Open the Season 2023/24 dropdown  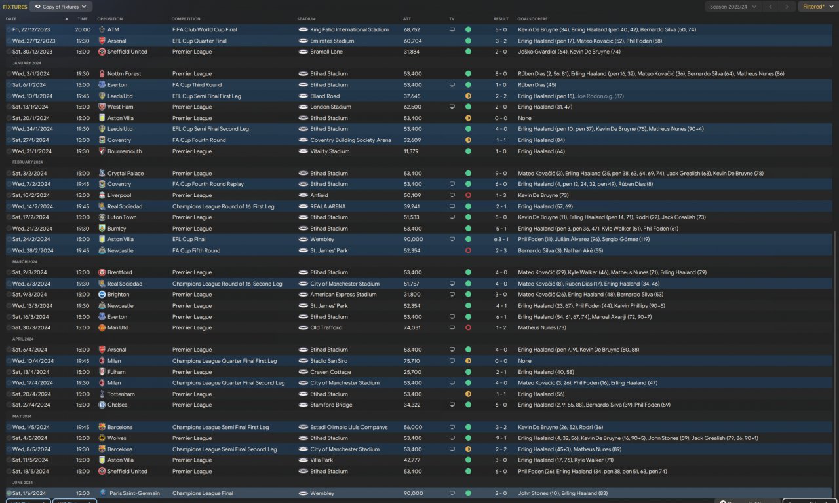733,7
